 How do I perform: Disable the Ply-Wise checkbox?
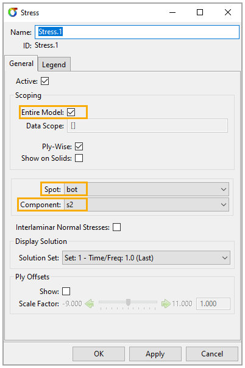[79, 147]
